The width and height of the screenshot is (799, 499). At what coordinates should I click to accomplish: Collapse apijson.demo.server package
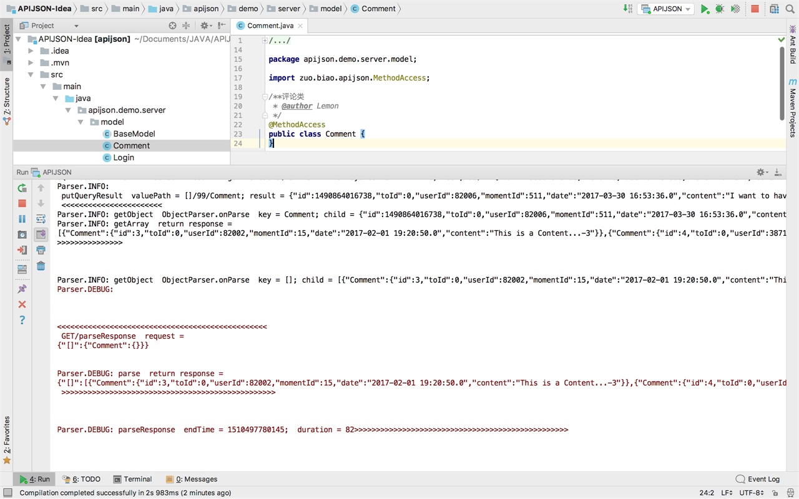tap(68, 110)
